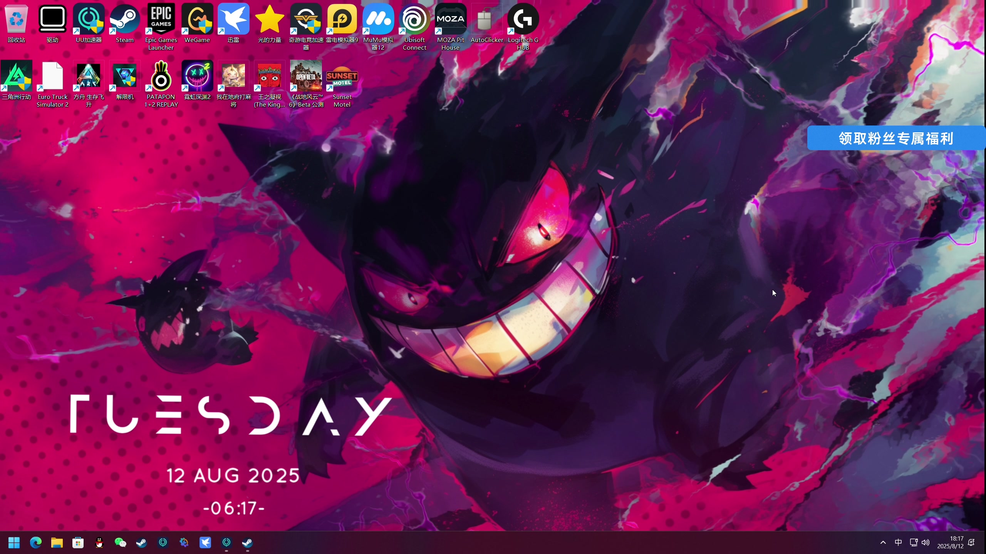Open WeChat from the taskbar
The image size is (986, 554).
tap(120, 542)
